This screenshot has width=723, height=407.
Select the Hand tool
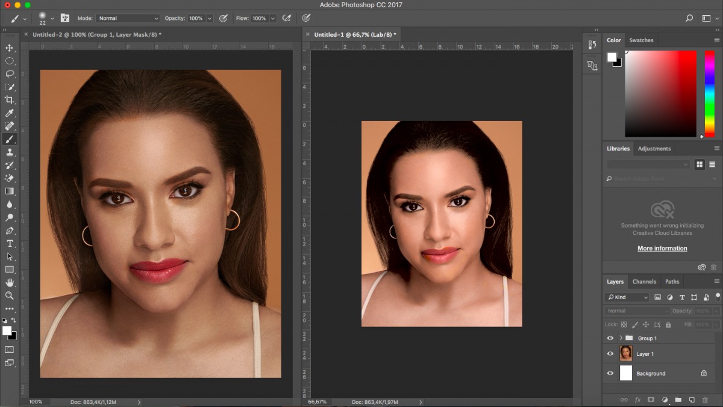[10, 282]
